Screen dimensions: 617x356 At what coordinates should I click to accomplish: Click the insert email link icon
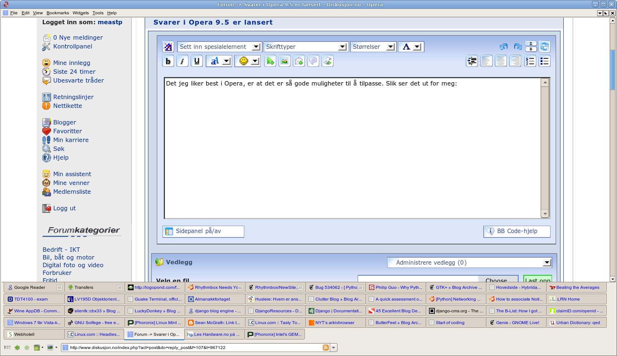pos(299,61)
